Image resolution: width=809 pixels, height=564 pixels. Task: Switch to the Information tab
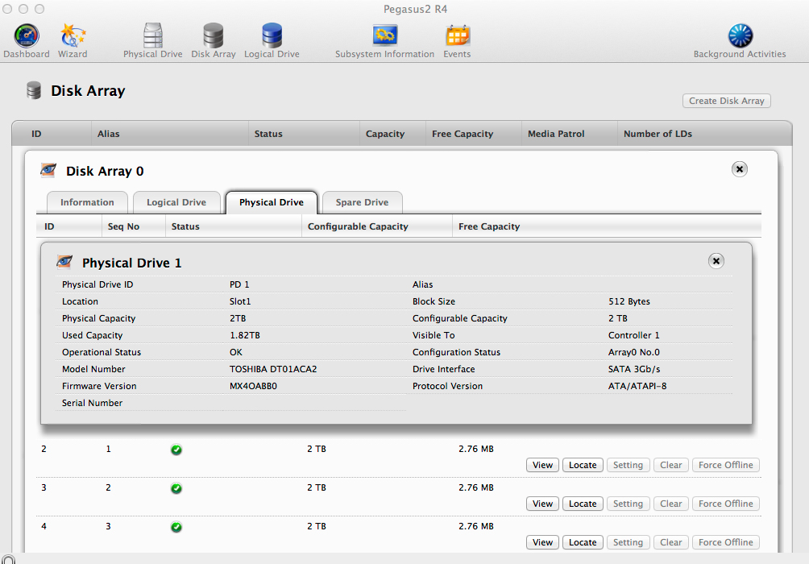click(87, 202)
